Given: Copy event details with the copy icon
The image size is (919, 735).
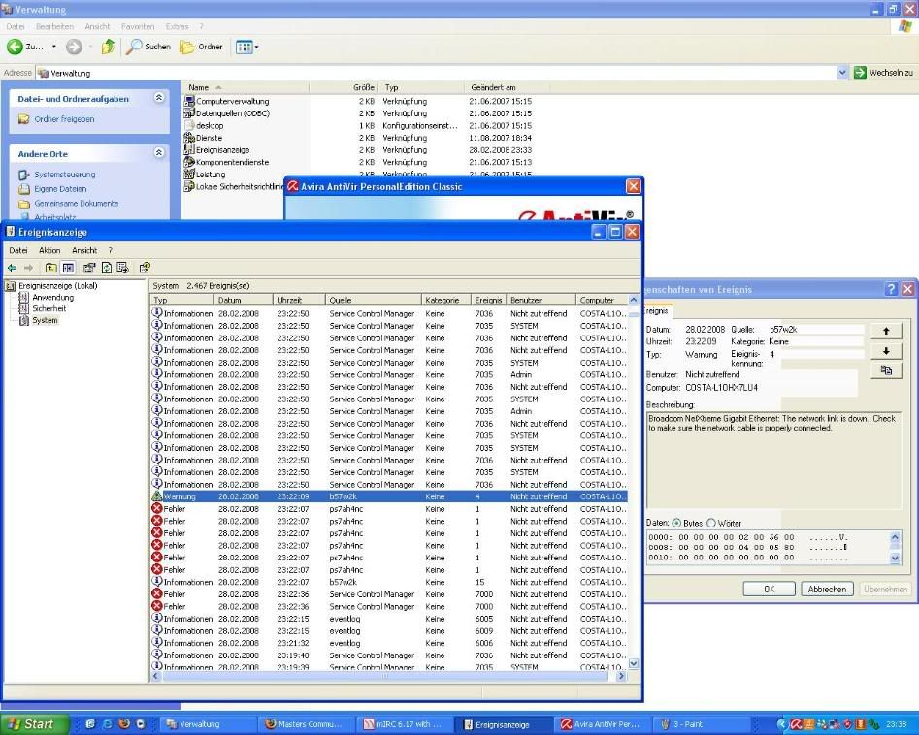Looking at the screenshot, I should pyautogui.click(x=886, y=370).
